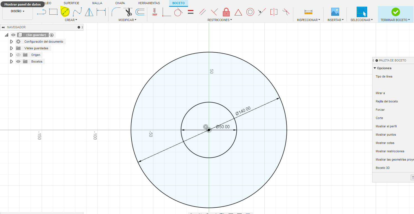This screenshot has height=214, width=414.
Task: Click the green Finish Sketch checkmark
Action: coord(395,12)
